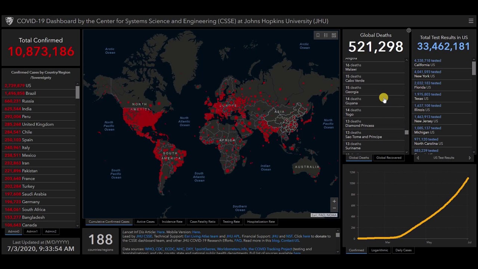Open the JHU CSSE link
Image resolution: width=478 pixels, height=269 pixels.
144,236
